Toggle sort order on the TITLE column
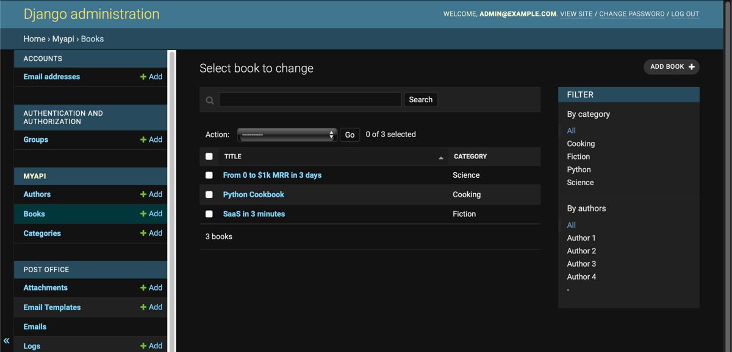 coord(232,156)
